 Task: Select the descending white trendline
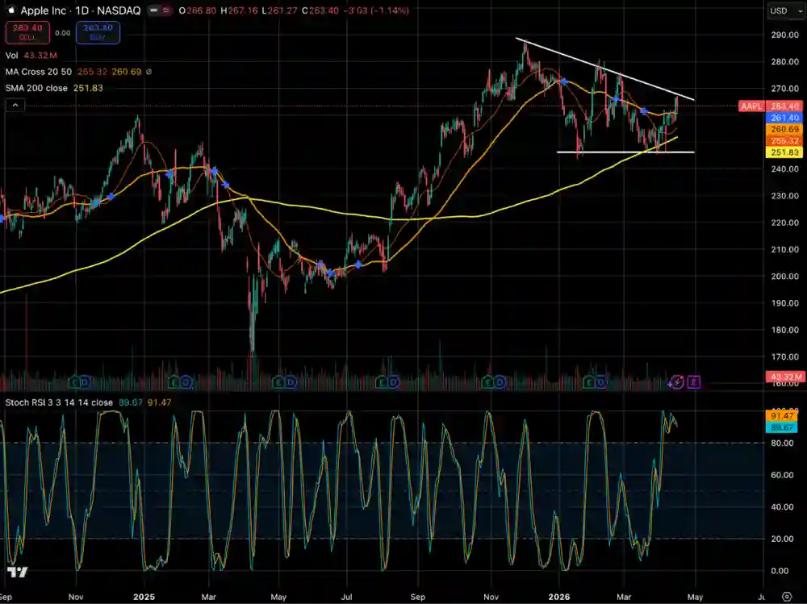(x=605, y=69)
